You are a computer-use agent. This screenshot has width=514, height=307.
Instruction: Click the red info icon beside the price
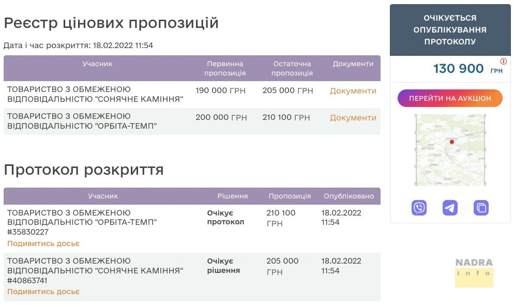pos(504,61)
